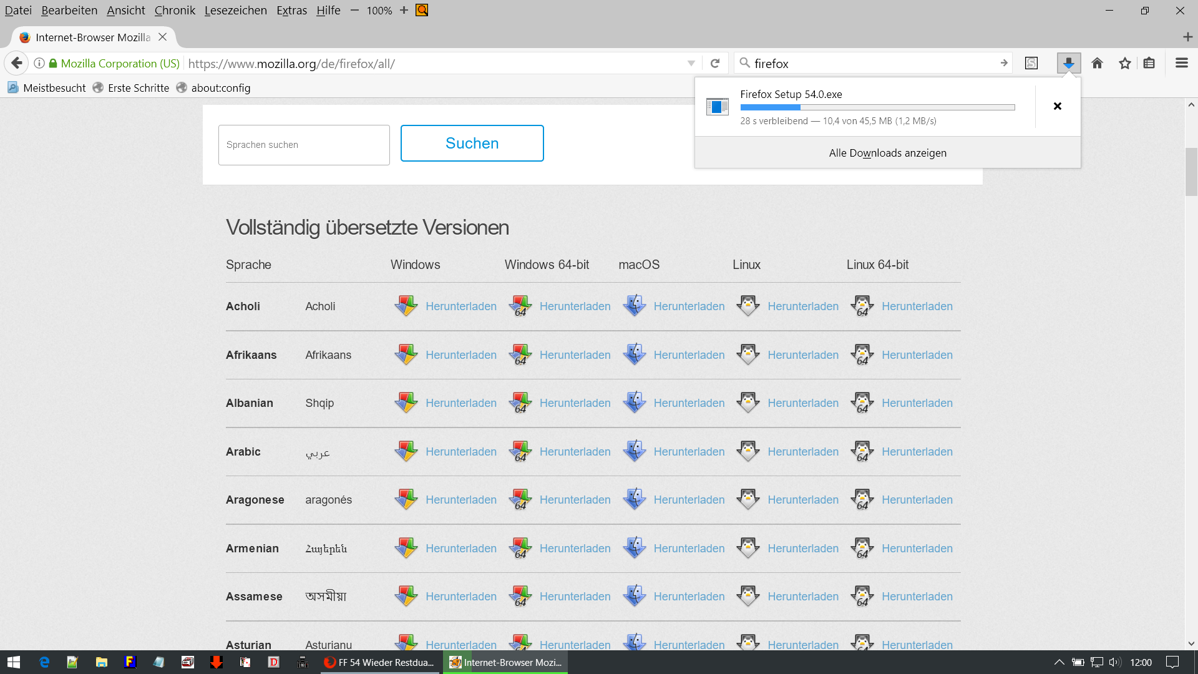Click the zoom-in plus button
The height and width of the screenshot is (674, 1198).
(404, 10)
